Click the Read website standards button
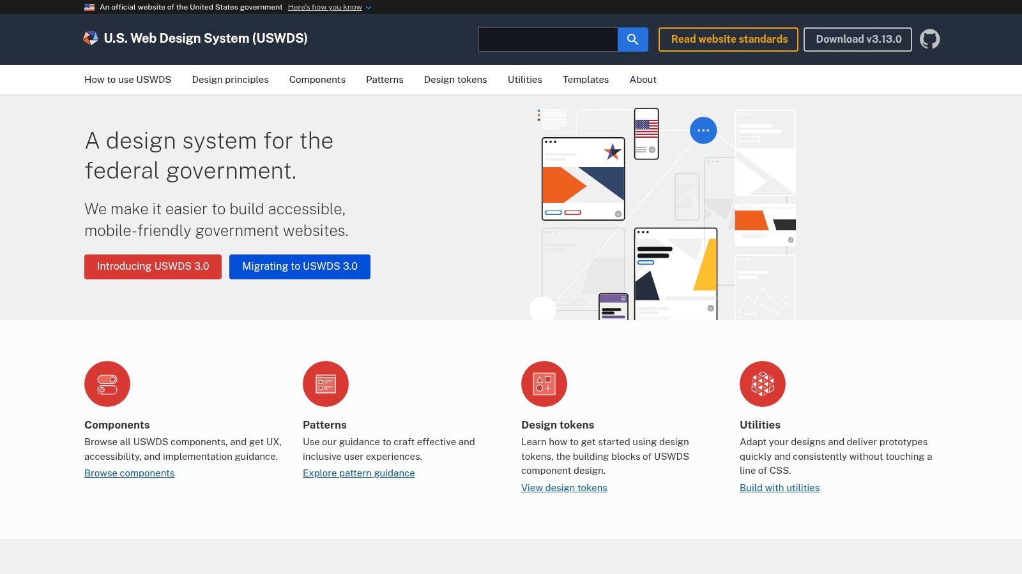1022x574 pixels. (728, 39)
